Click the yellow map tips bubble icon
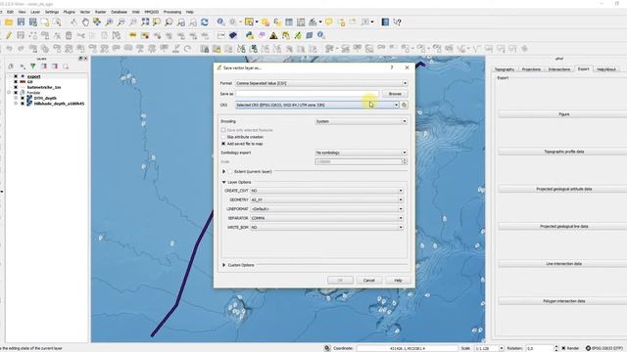The height and width of the screenshot is (352, 627). (x=328, y=22)
